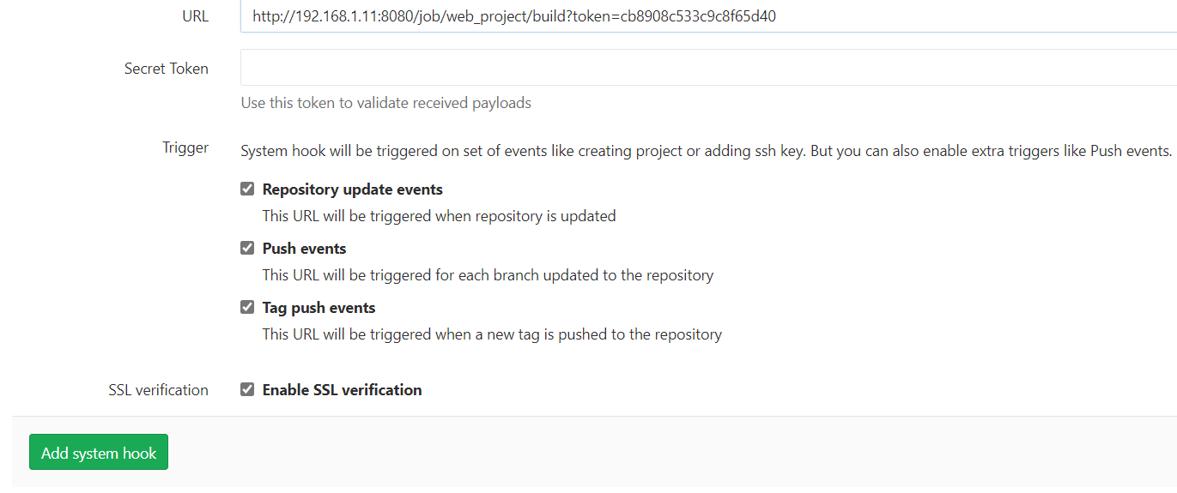Select the "Tag push events" bold label
Image resolution: width=1177 pixels, height=493 pixels.
319,308
